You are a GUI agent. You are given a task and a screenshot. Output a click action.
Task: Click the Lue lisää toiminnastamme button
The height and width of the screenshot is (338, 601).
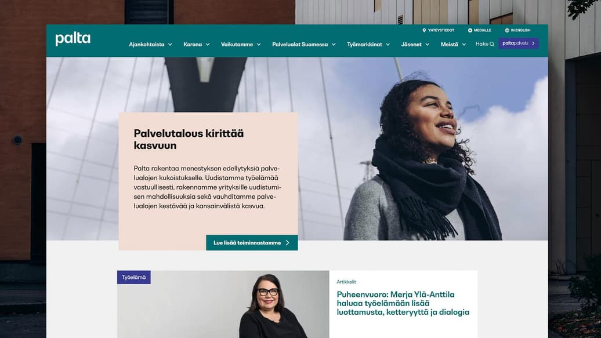[x=252, y=242]
